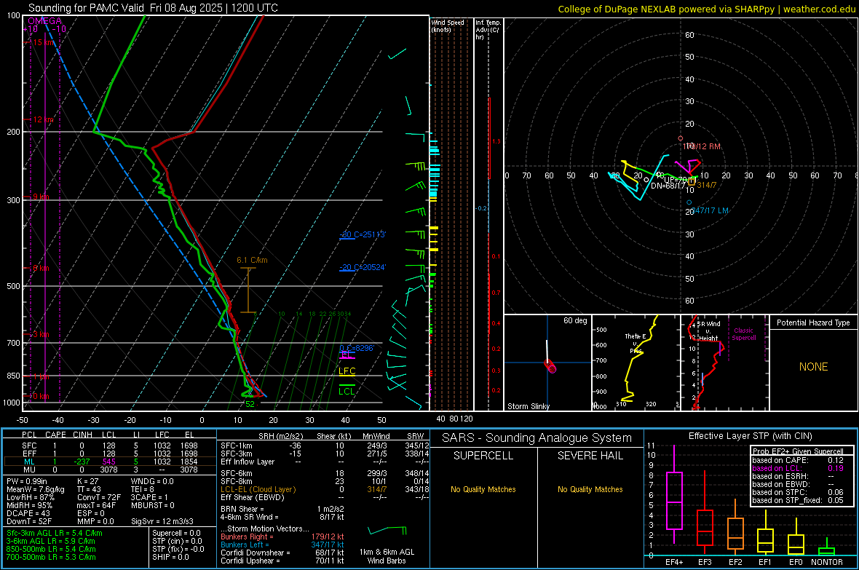
Task: Select the '6 km' height marker
Action: (x=41, y=268)
